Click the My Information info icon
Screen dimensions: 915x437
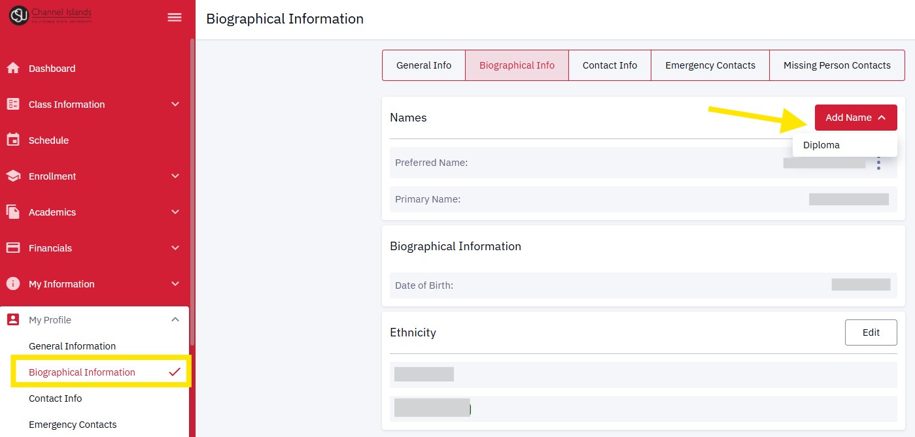13,283
